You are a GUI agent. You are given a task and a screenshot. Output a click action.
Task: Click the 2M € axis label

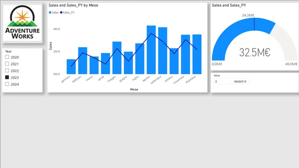pyautogui.click(x=57, y=52)
